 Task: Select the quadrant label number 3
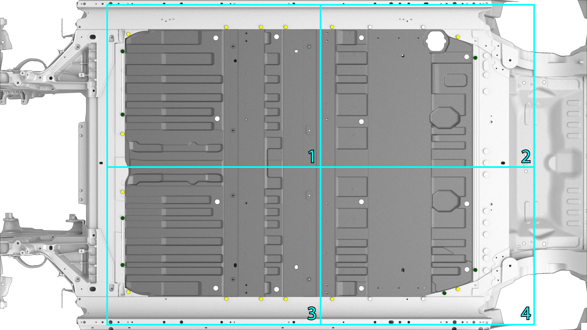click(x=311, y=313)
